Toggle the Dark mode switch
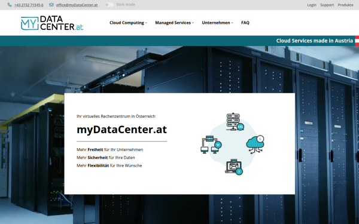 [x=109, y=5]
